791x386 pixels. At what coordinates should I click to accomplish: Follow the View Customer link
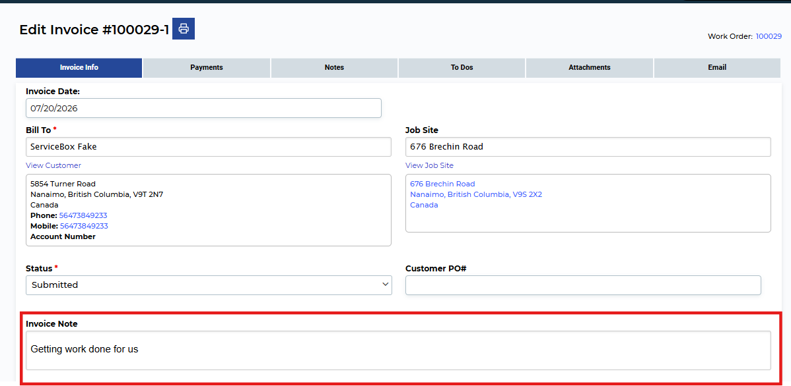(x=53, y=165)
